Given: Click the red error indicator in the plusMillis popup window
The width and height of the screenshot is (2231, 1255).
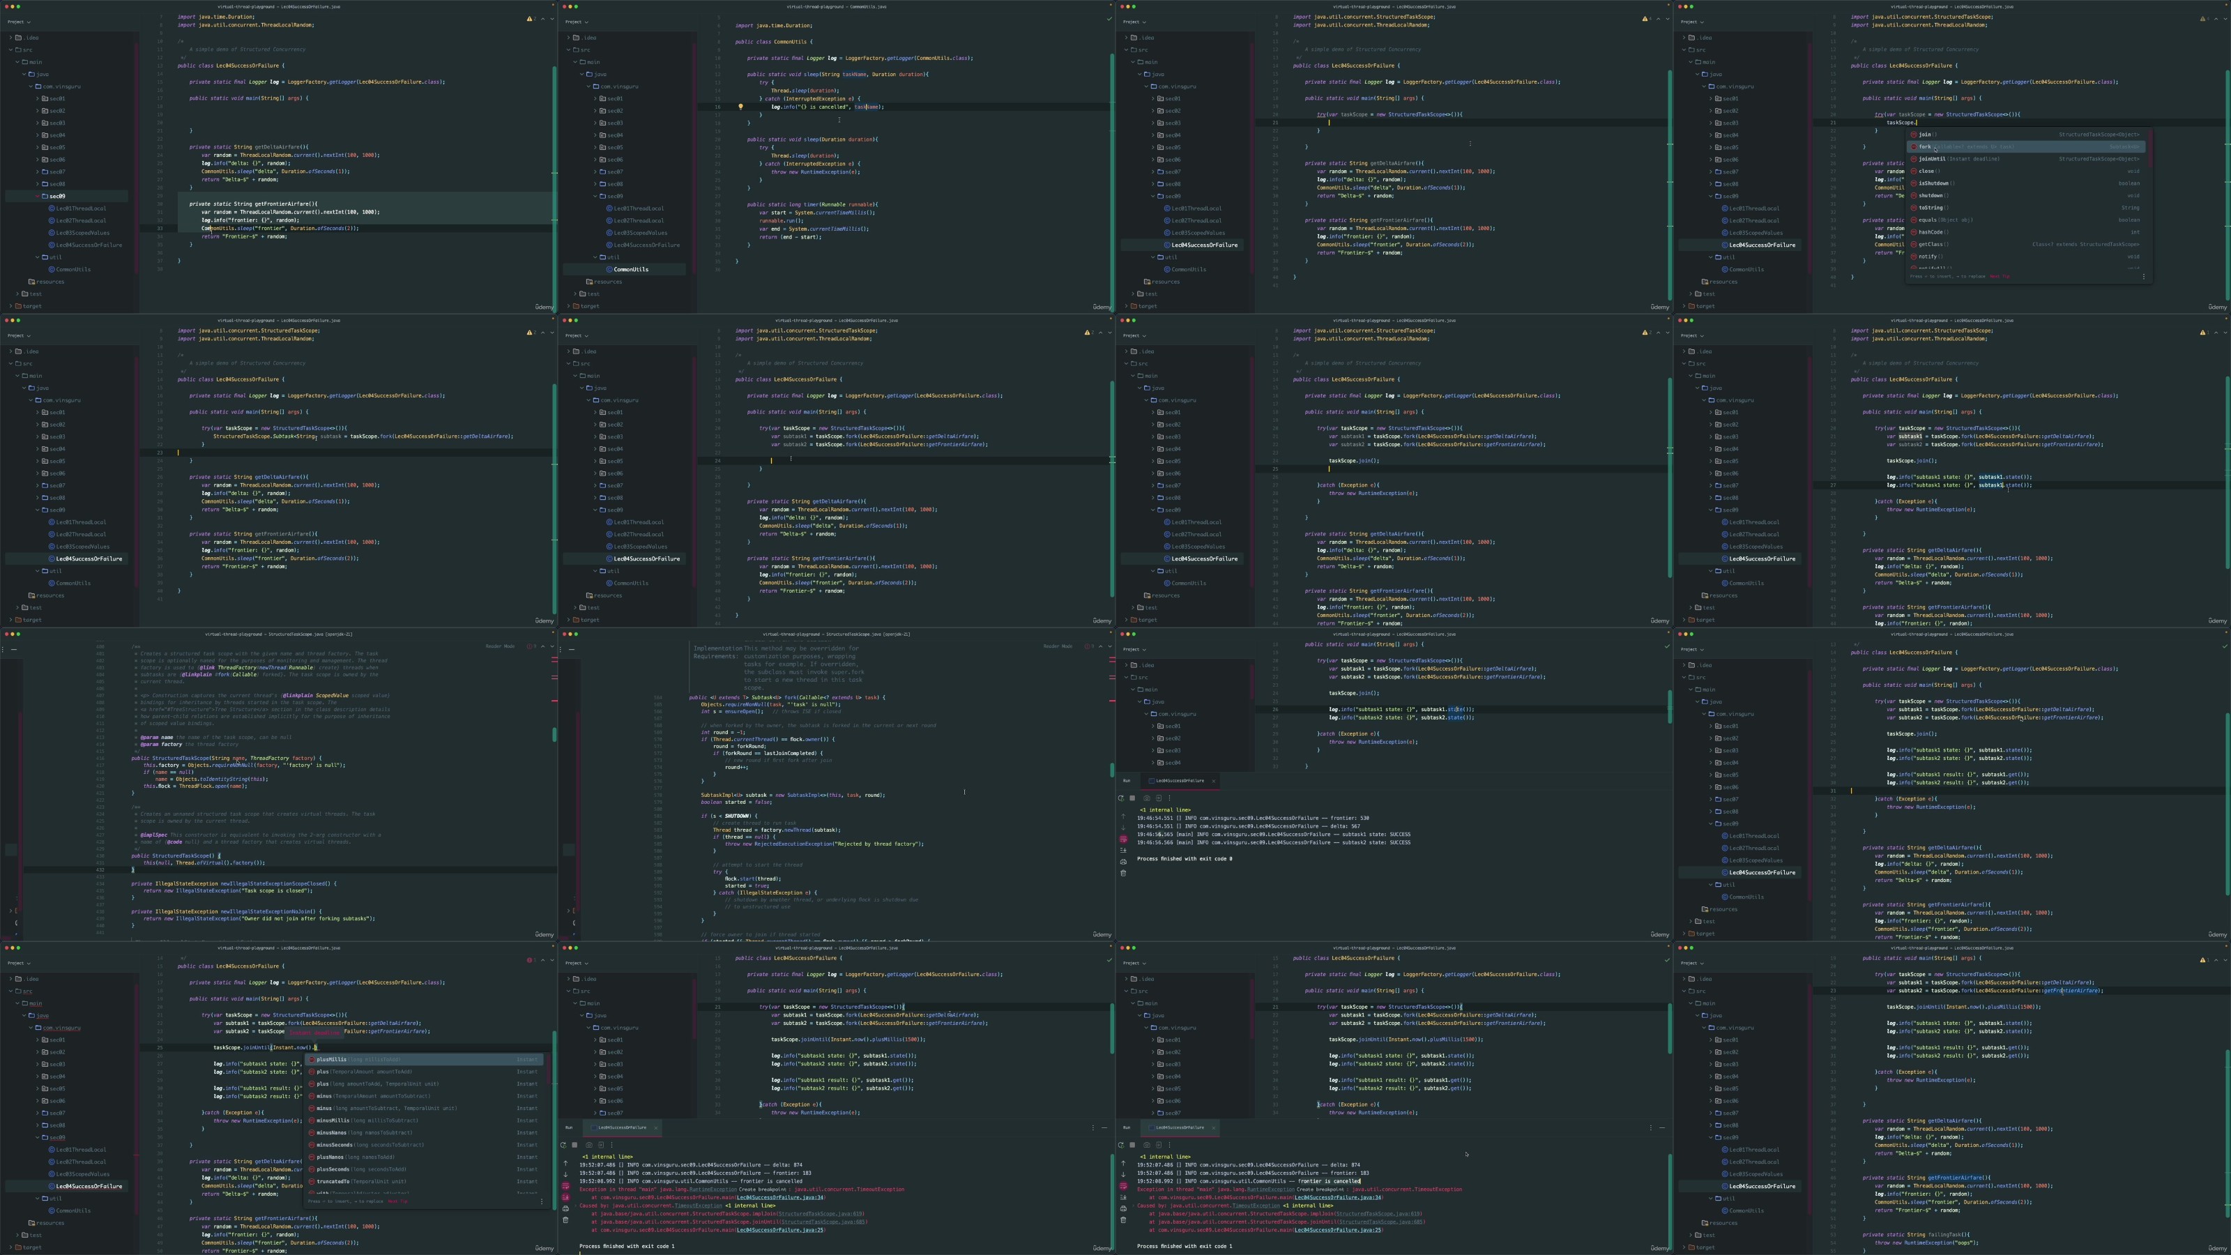Looking at the screenshot, I should 531,959.
